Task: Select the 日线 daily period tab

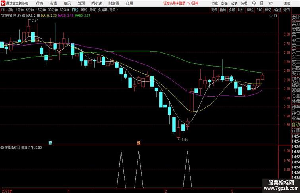Action: click(75, 10)
